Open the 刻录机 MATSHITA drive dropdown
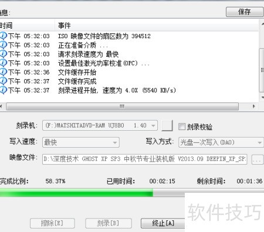Viewport: 264px width, 232px height. [100, 125]
